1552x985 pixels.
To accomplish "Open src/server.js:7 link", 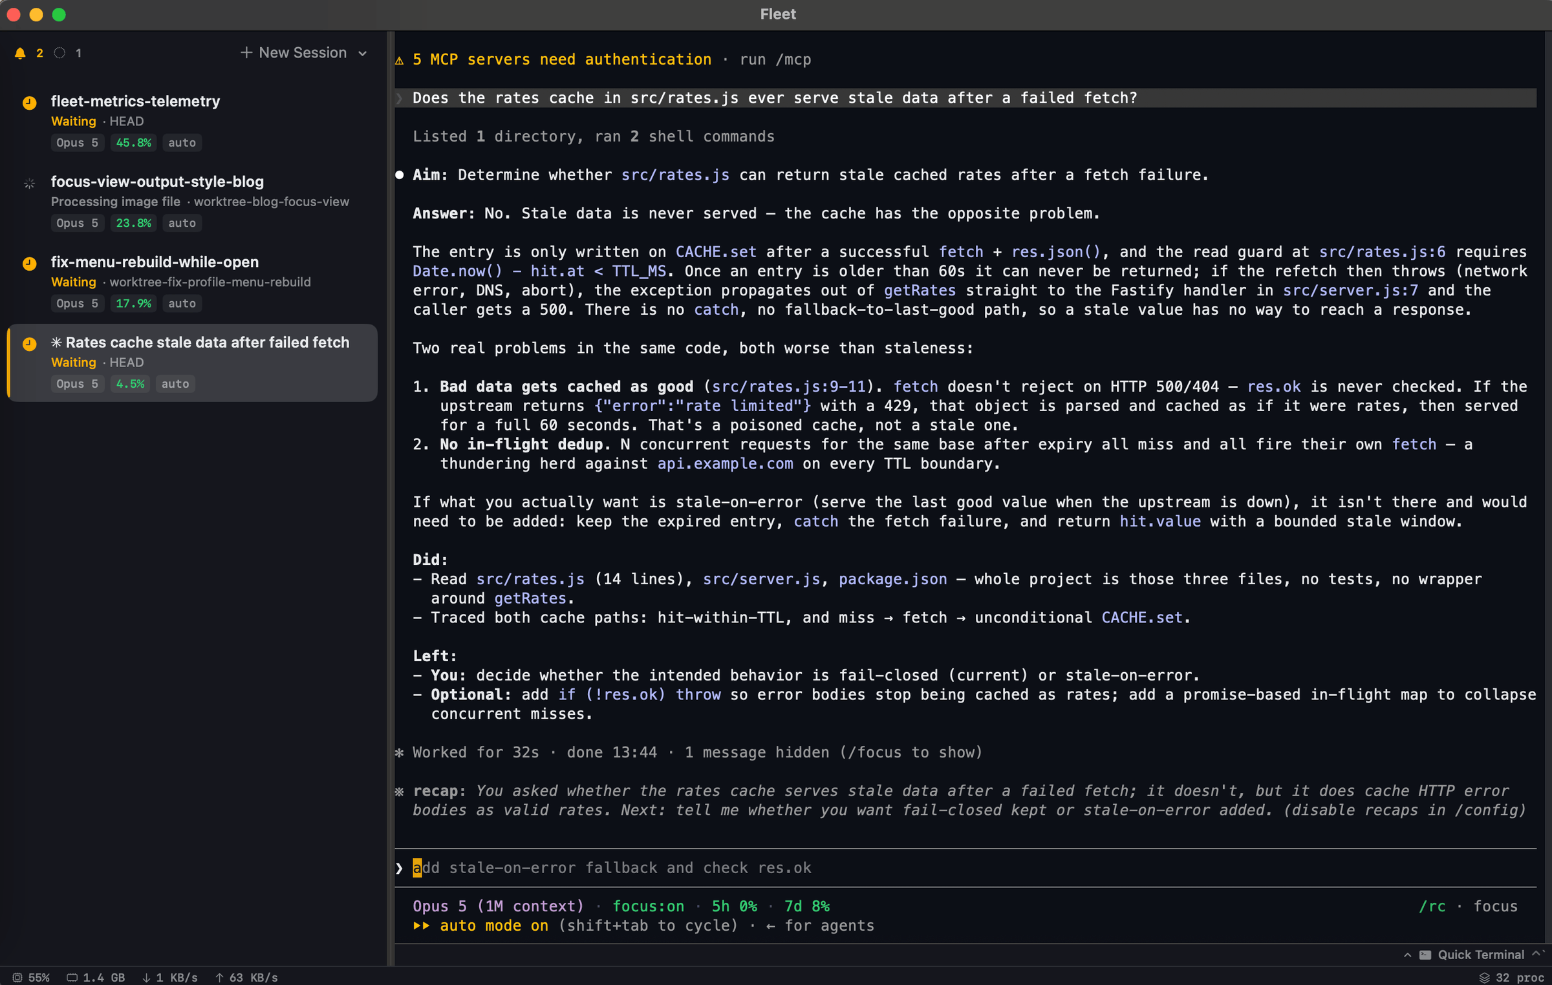I will coord(1350,291).
